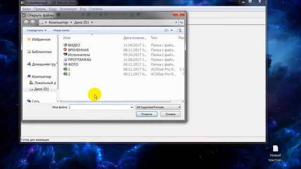Click the Компьютер icon in navigation pane

tap(29, 76)
